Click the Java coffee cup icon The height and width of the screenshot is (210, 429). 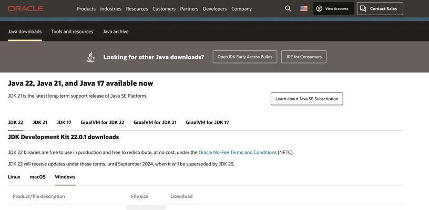(x=90, y=57)
